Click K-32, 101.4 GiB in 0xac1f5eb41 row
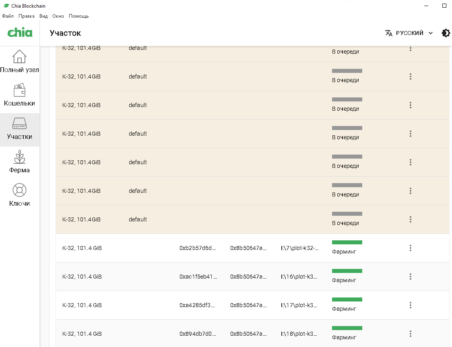The width and height of the screenshot is (452, 347). pos(82,277)
